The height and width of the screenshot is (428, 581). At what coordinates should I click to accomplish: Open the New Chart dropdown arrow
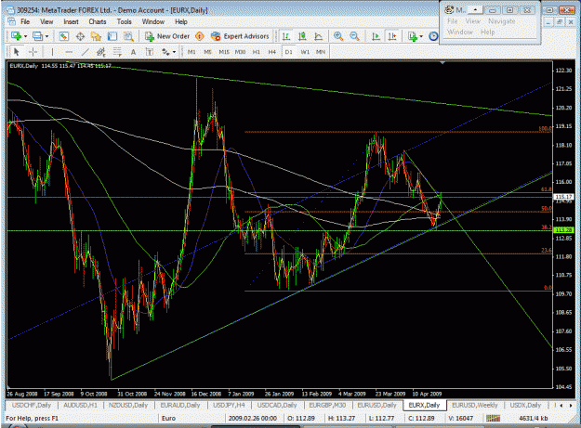click(26, 36)
